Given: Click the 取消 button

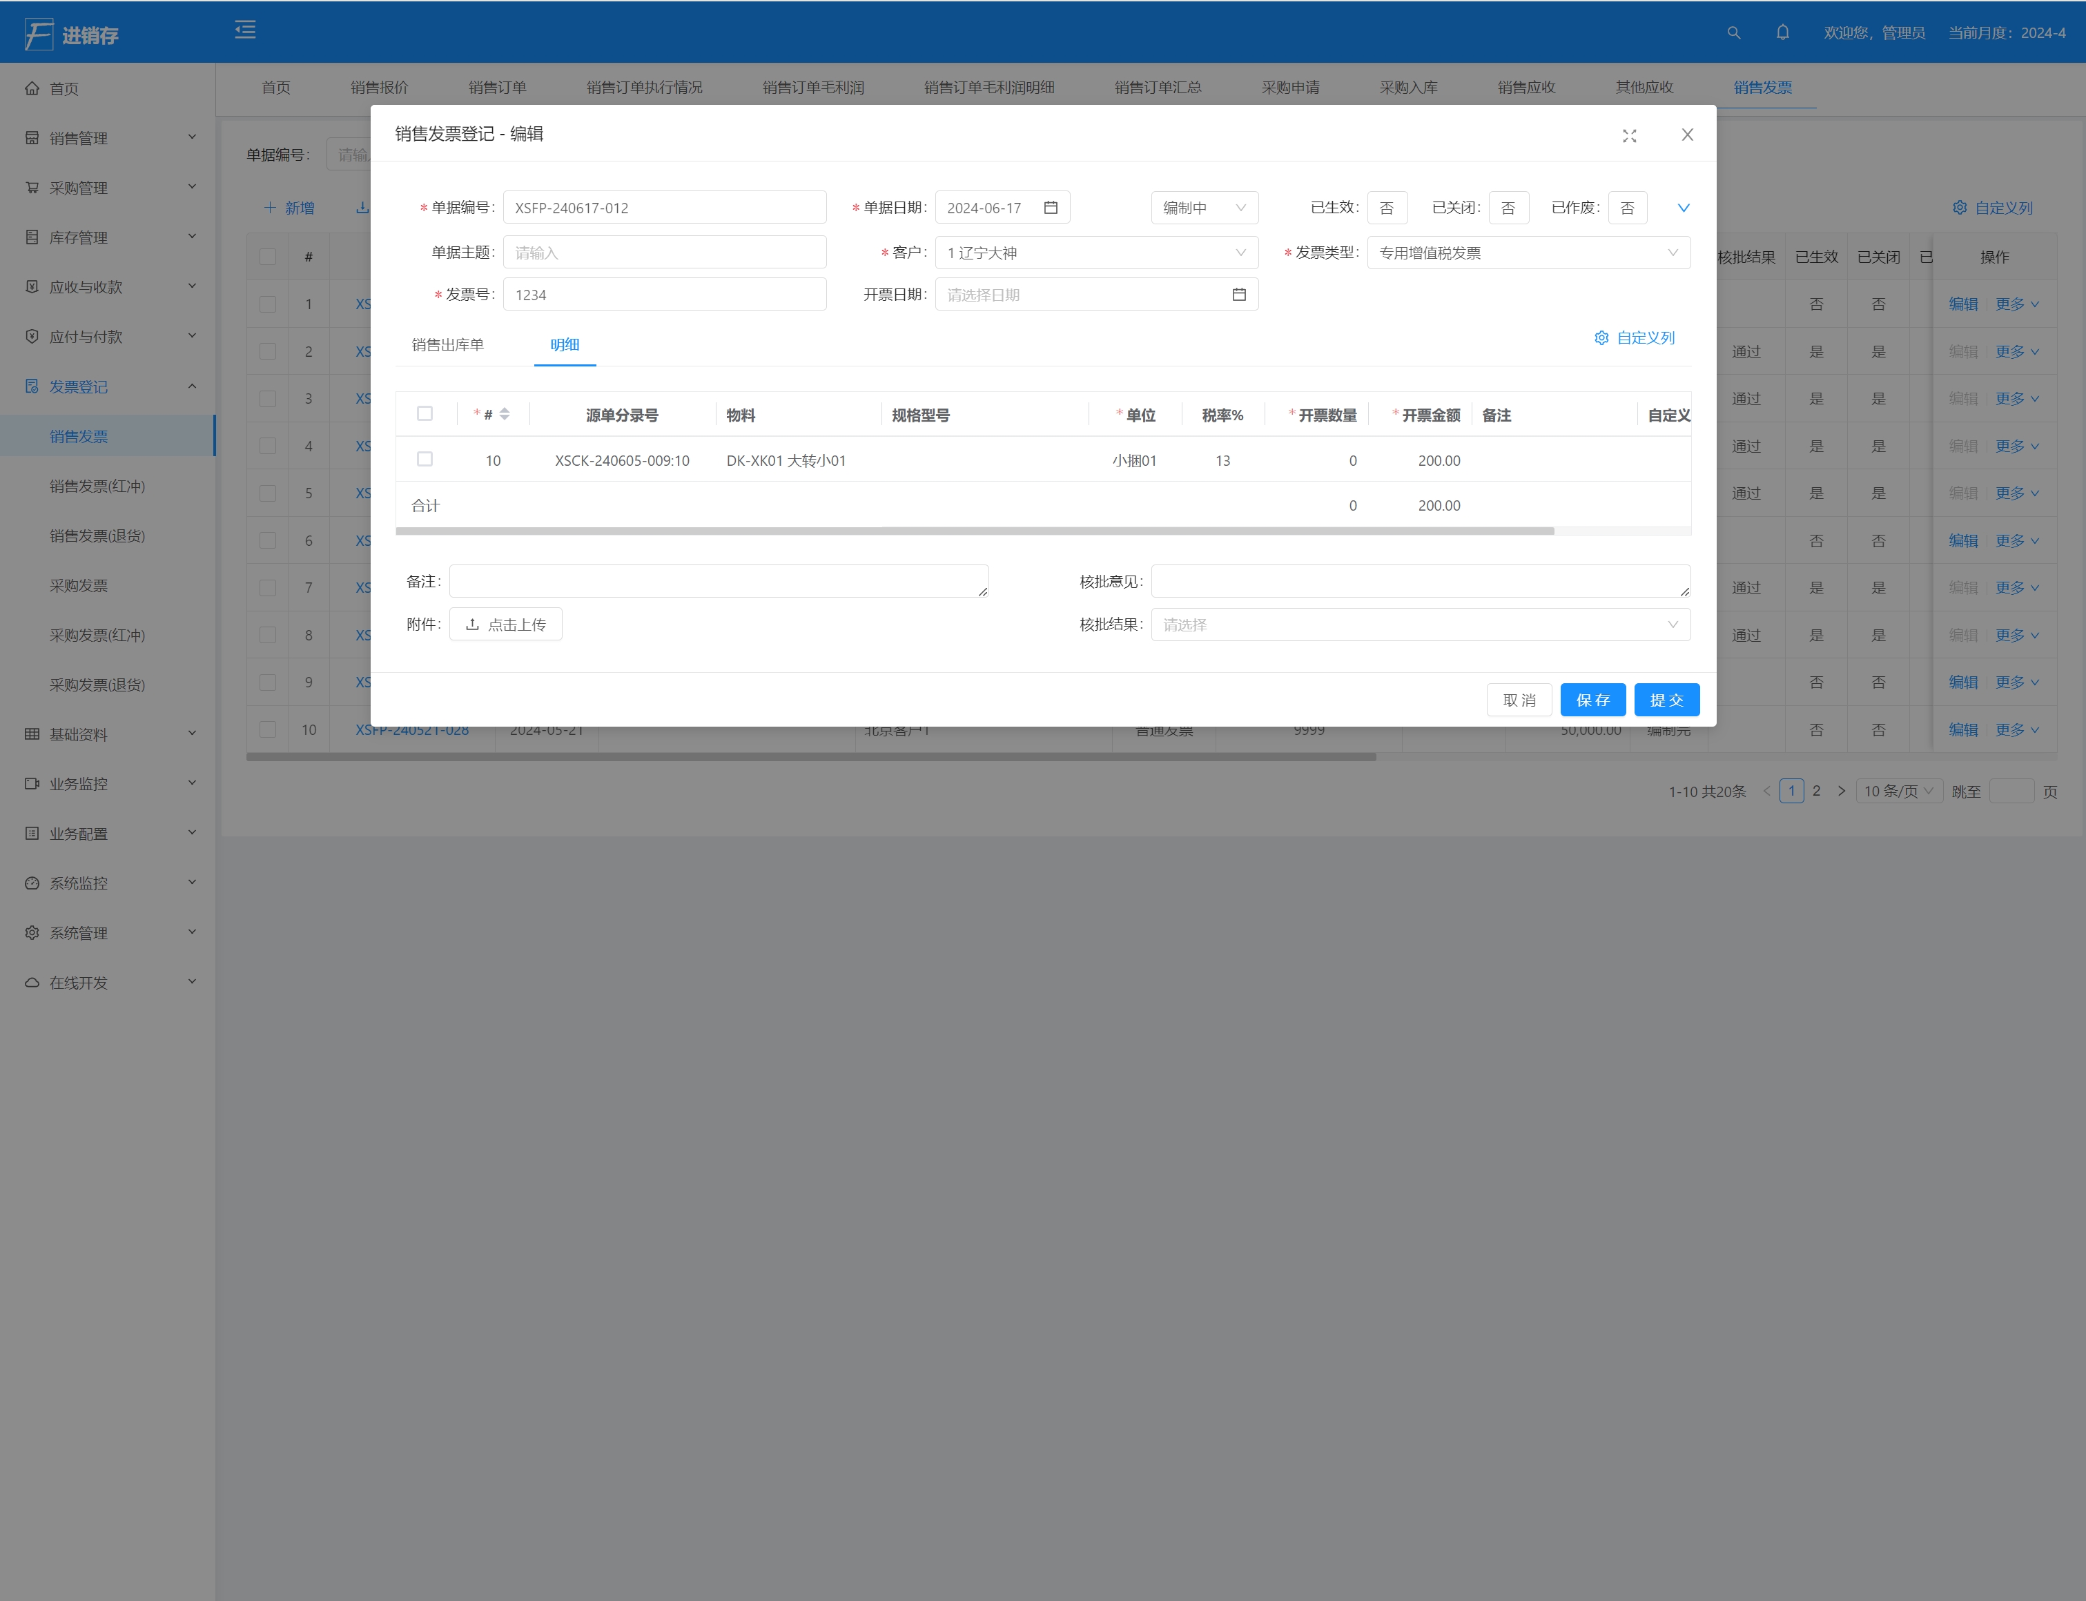Looking at the screenshot, I should tap(1519, 700).
